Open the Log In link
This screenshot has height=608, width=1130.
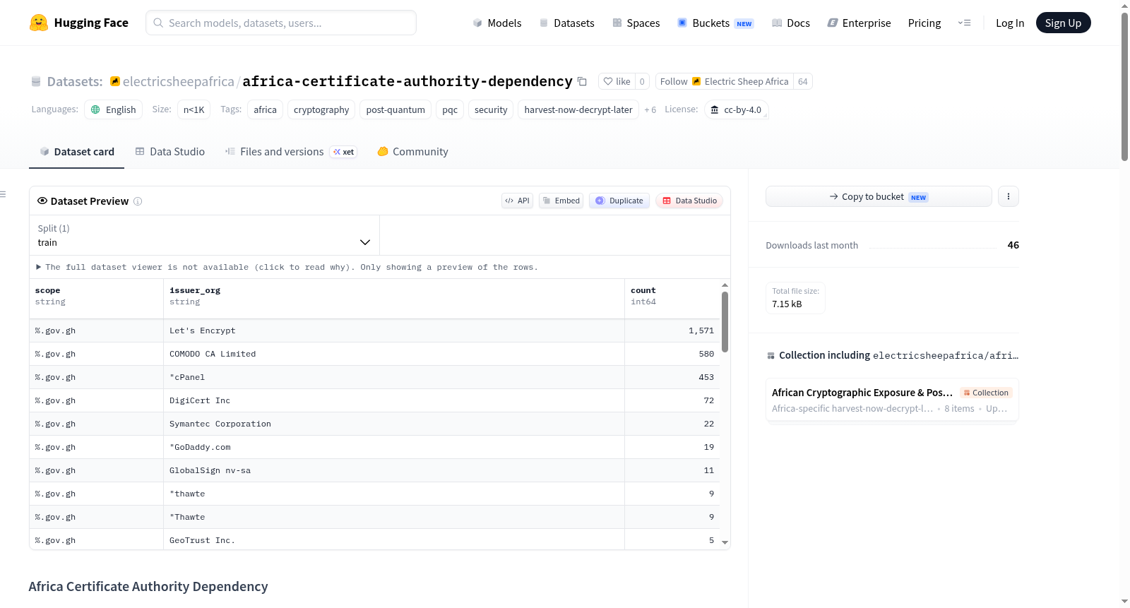tap(1010, 23)
